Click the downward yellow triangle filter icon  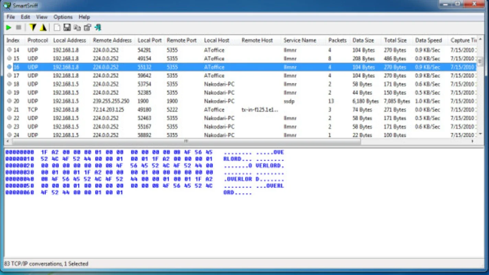[33, 27]
